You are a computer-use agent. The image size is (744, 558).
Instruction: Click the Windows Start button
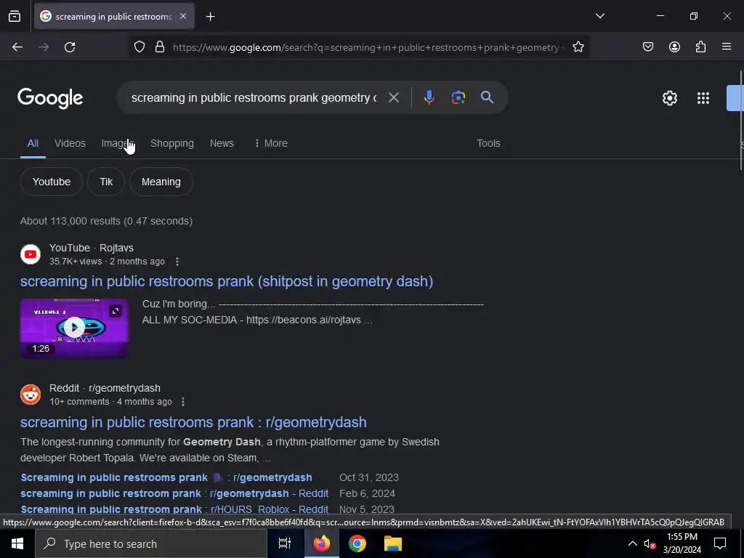click(17, 543)
